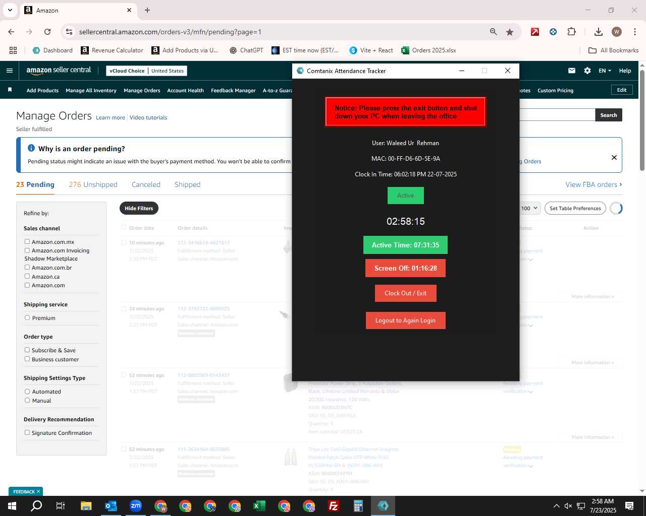Check the Subscribe & Save order type
Screen dimensions: 646x516
point(27,350)
